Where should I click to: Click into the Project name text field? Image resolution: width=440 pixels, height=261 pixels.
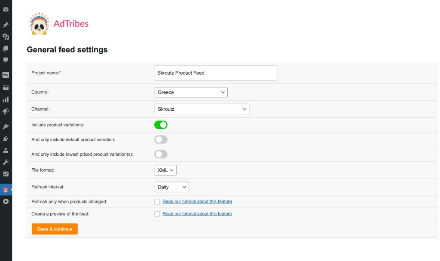(x=215, y=73)
